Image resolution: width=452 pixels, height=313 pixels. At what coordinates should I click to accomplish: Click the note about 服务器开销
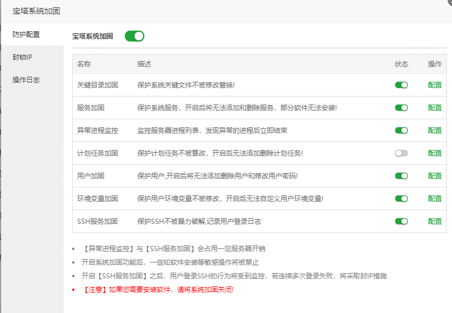174,249
